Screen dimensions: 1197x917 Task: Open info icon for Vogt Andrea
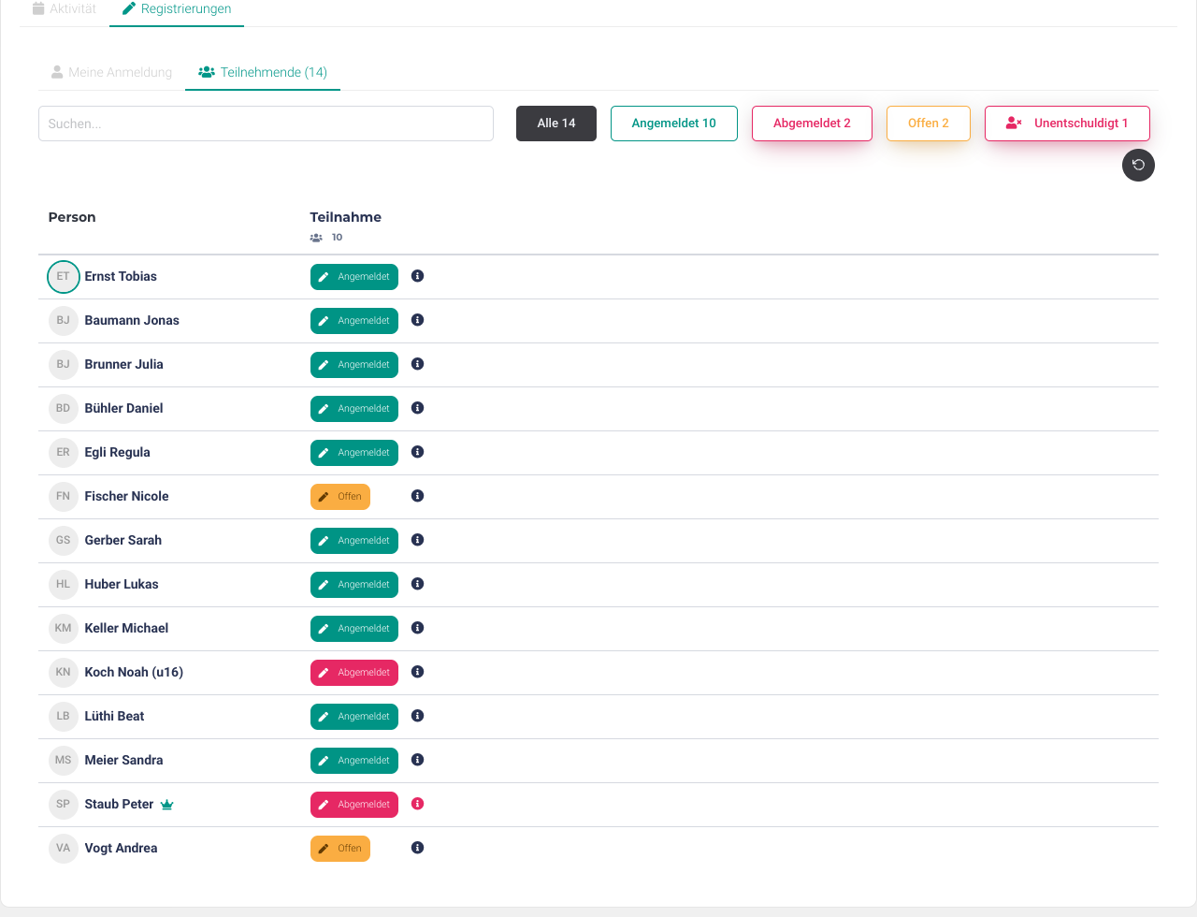(x=418, y=848)
